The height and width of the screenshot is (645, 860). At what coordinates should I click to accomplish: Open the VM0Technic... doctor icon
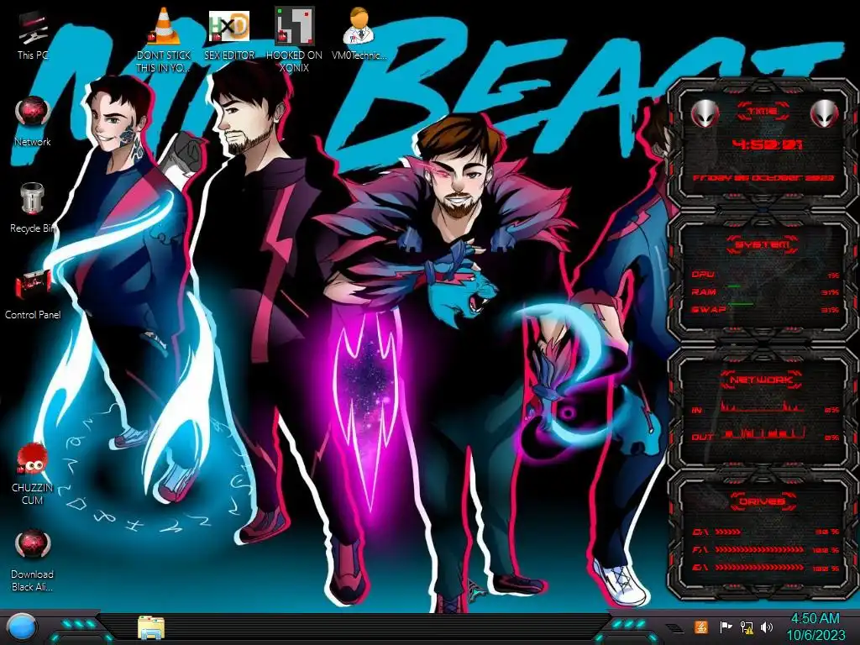[x=359, y=34]
